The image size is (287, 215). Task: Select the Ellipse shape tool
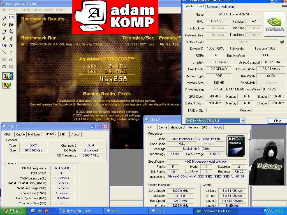[4, 67]
